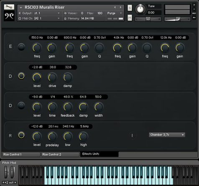199x186 pixels.
Task: Minimize the instrument header with minus button
Action: (194, 9)
